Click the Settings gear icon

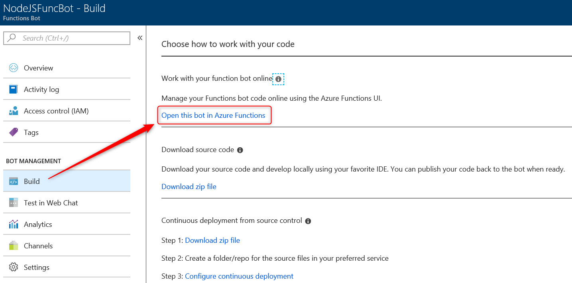pos(13,267)
